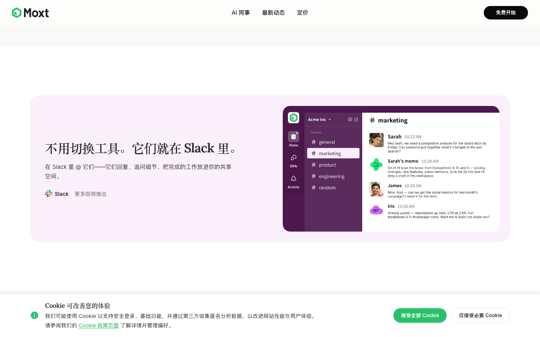Open the DMs icon in sidebar
The image size is (540, 337).
(294, 158)
